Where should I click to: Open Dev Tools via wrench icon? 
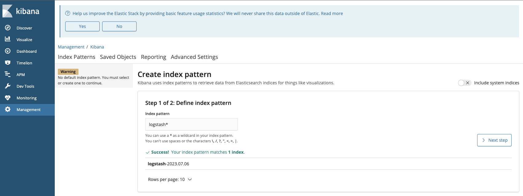point(8,86)
